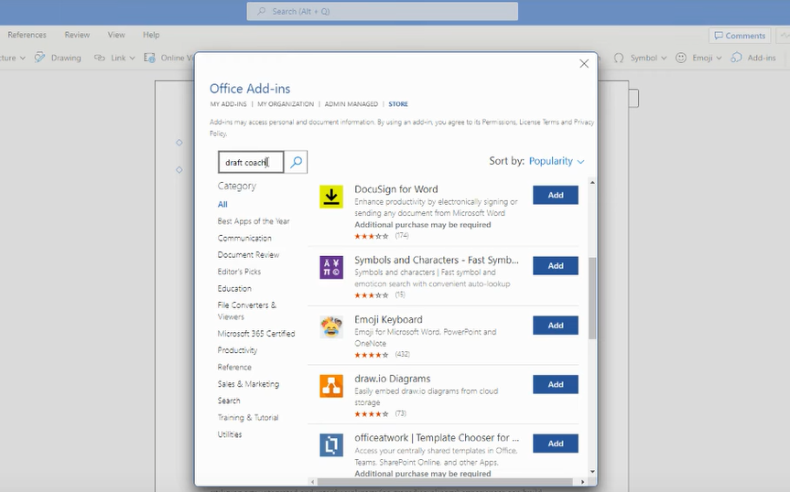
Task: Click the scroll up arrow of results list
Action: tap(592, 182)
